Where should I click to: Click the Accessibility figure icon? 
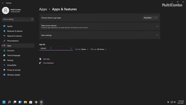(4, 65)
